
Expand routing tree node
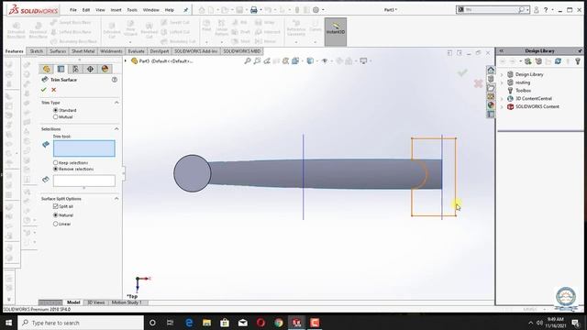tap(502, 82)
